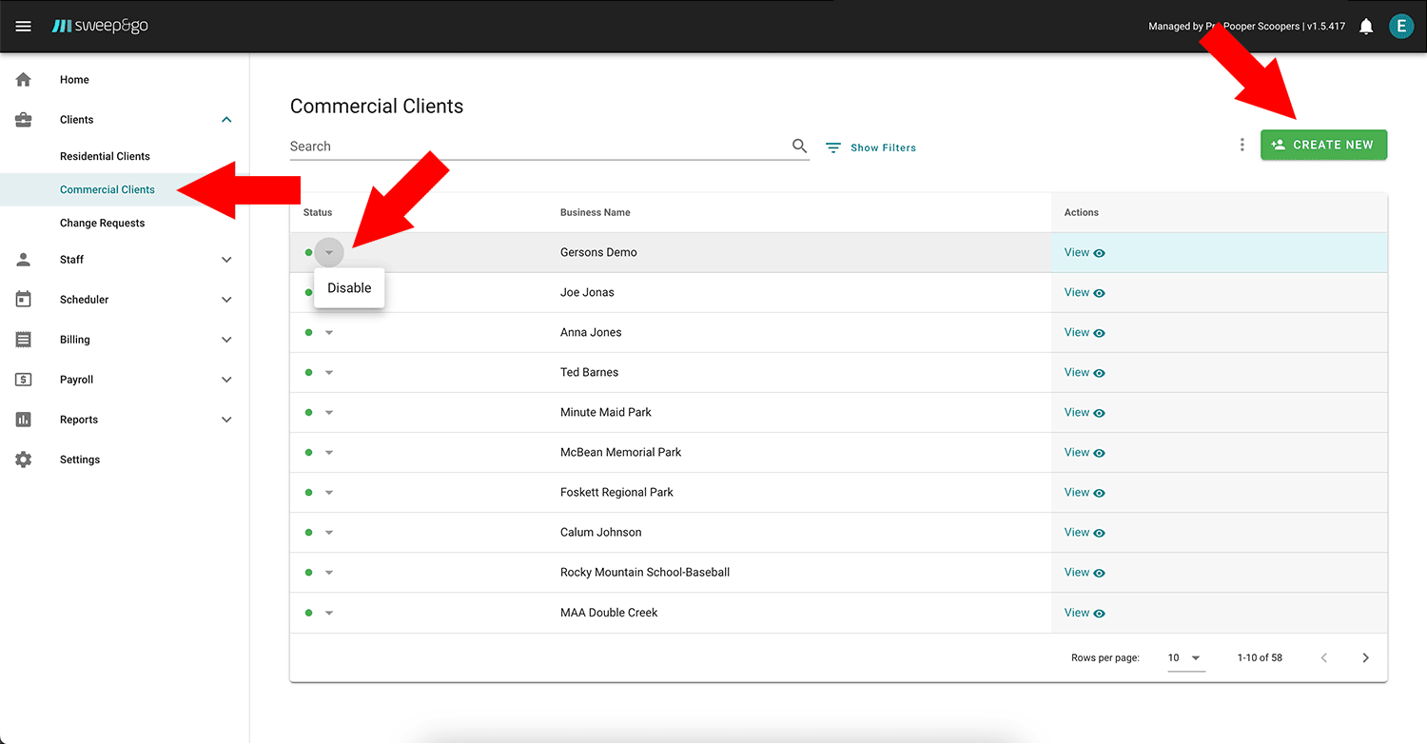The height and width of the screenshot is (744, 1427).
Task: Click the Settings gear in sidebar
Action: click(x=24, y=460)
